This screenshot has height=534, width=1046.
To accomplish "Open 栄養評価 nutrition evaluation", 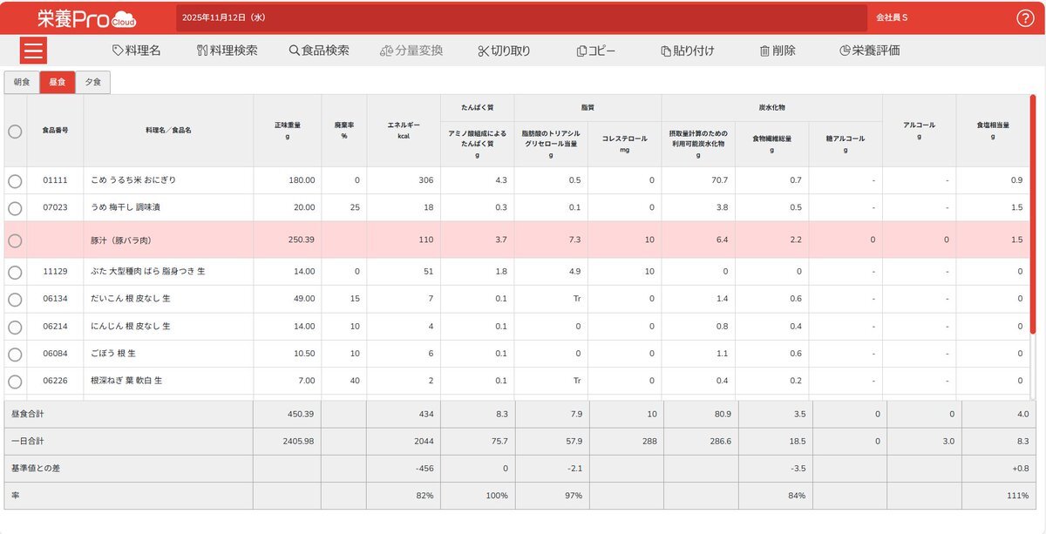I will [x=869, y=51].
